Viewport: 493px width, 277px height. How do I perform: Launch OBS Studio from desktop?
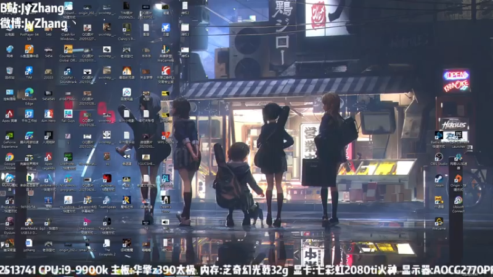point(439,159)
